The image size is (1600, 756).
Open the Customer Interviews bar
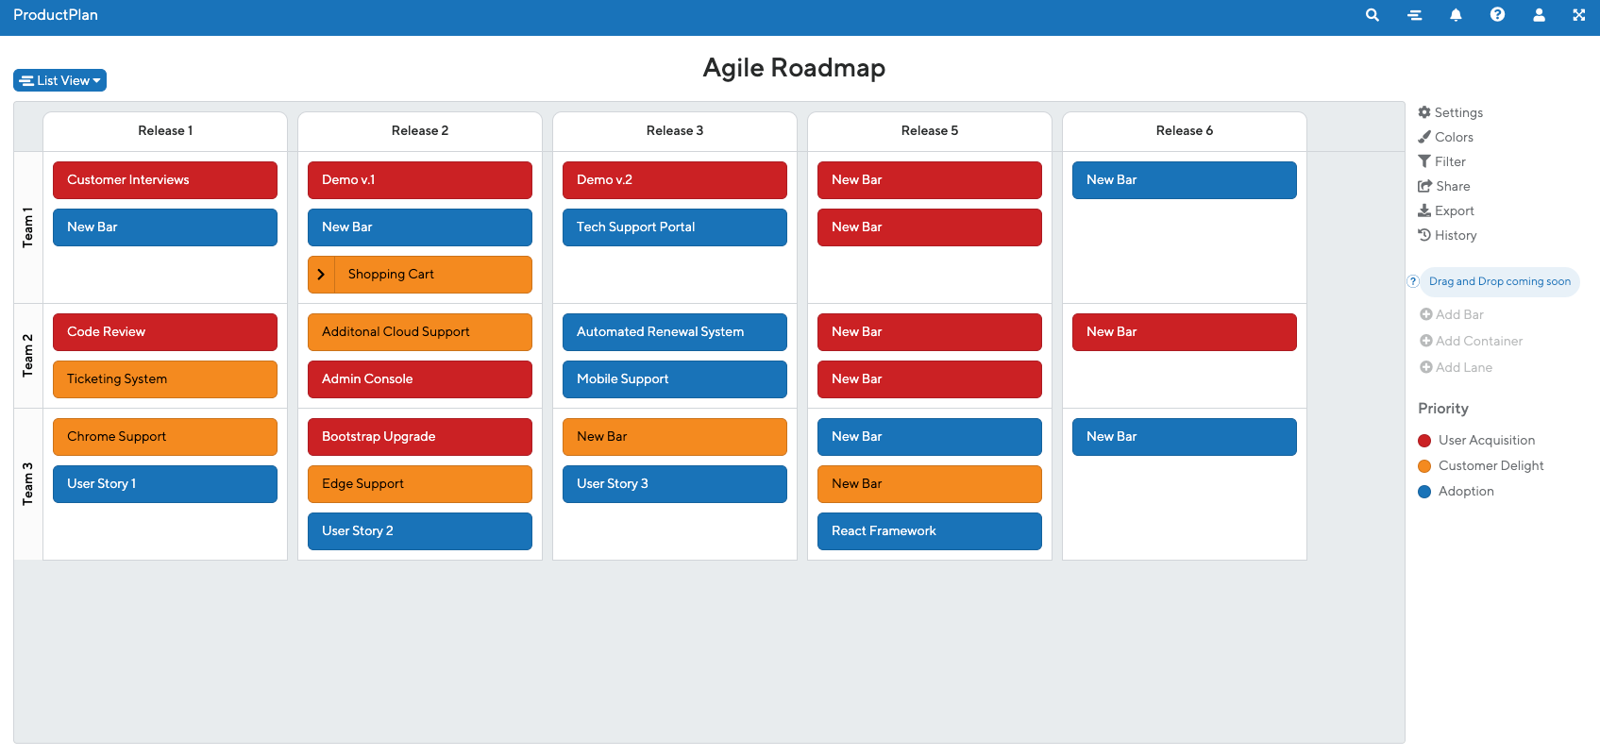click(165, 180)
